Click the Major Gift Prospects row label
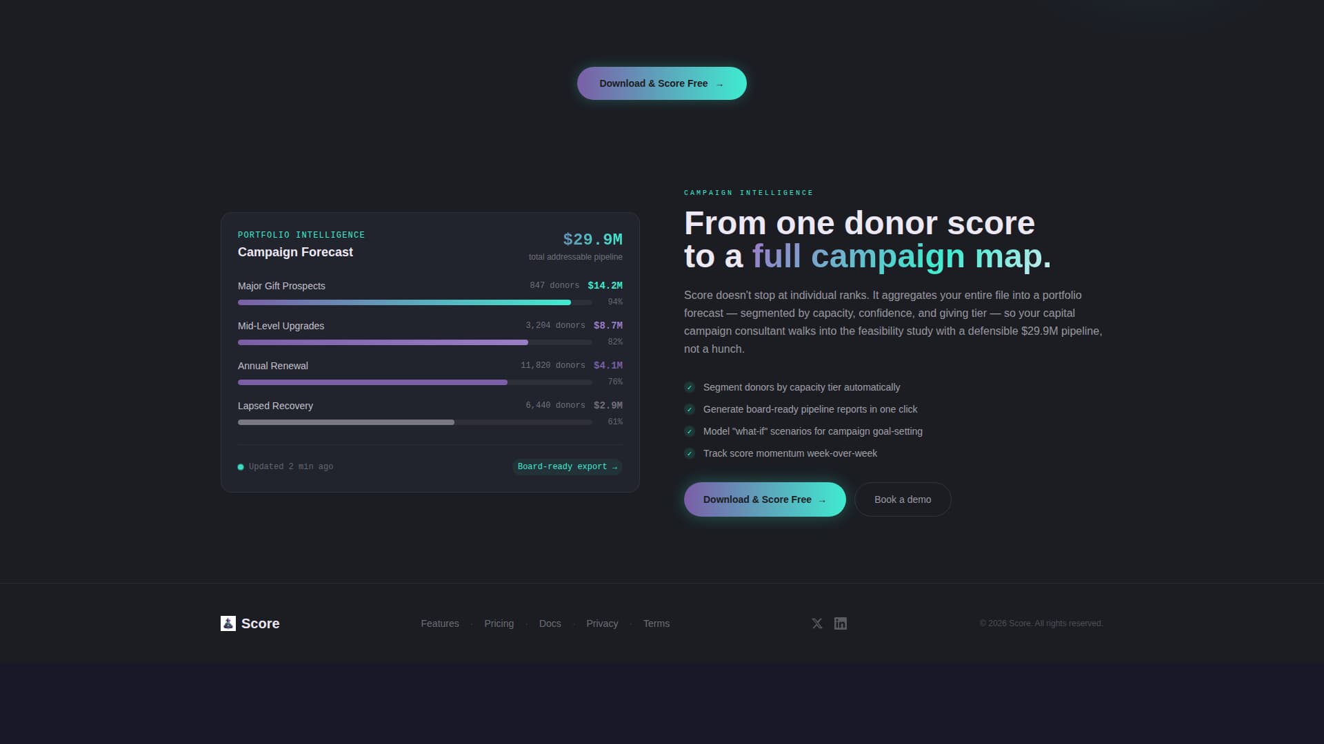Screen dimensions: 1324x744 pos(281,286)
